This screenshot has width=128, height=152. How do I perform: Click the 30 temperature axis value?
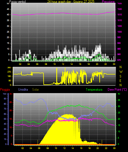[x=119, y=106]
